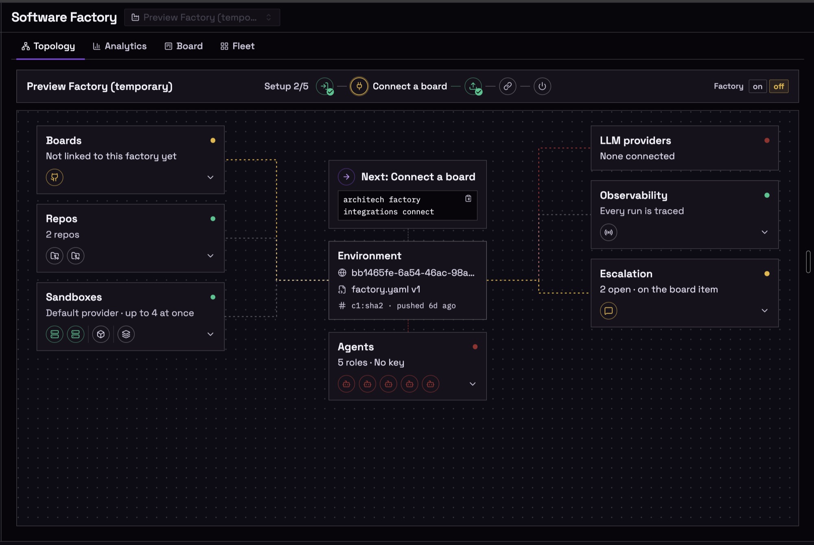Switch to the Fleet tab
The height and width of the screenshot is (545, 814).
(238, 46)
